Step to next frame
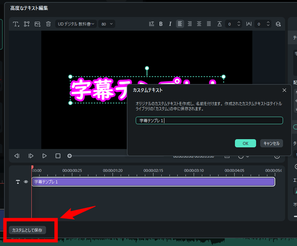Viewport: 297px width, 246px height. point(31,156)
